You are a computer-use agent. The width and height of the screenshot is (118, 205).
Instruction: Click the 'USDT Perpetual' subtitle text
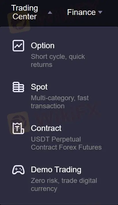[56, 139]
